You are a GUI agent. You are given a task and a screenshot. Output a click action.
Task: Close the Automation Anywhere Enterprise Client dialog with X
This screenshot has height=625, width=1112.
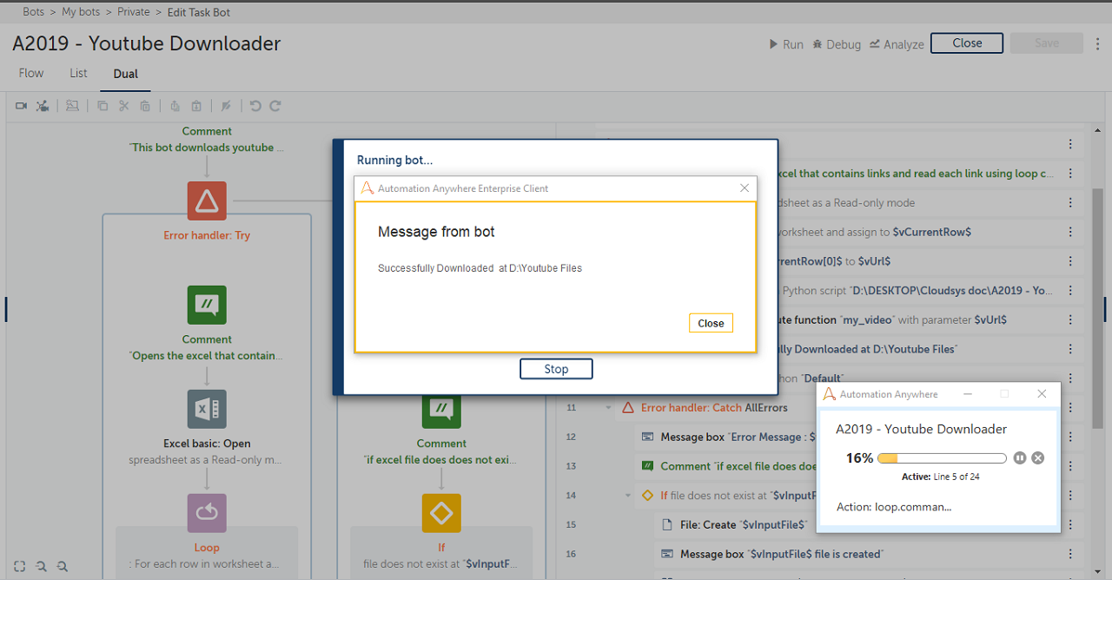[x=745, y=188]
